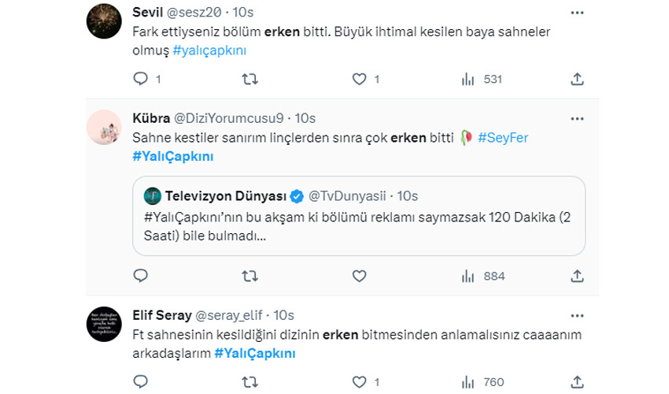Image resolution: width=669 pixels, height=394 pixels.
Task: Reply to Elif Seray's tweet
Action: tap(141, 382)
